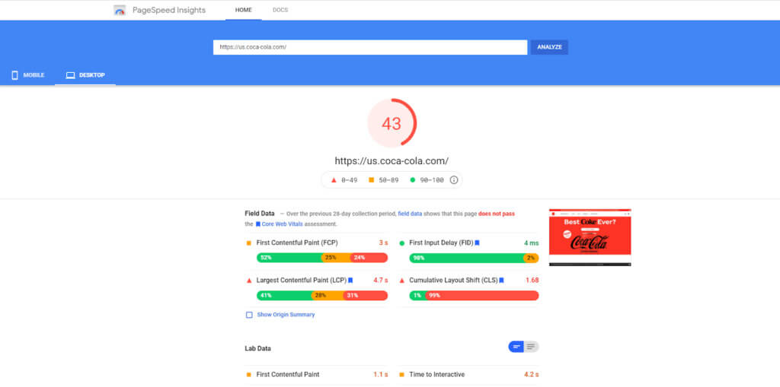The width and height of the screenshot is (780, 387).
Task: Select the DESKTOP tab
Action: pyautogui.click(x=85, y=75)
